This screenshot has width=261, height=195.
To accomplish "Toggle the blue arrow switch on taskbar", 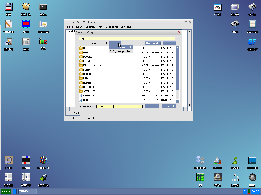I will [15, 191].
